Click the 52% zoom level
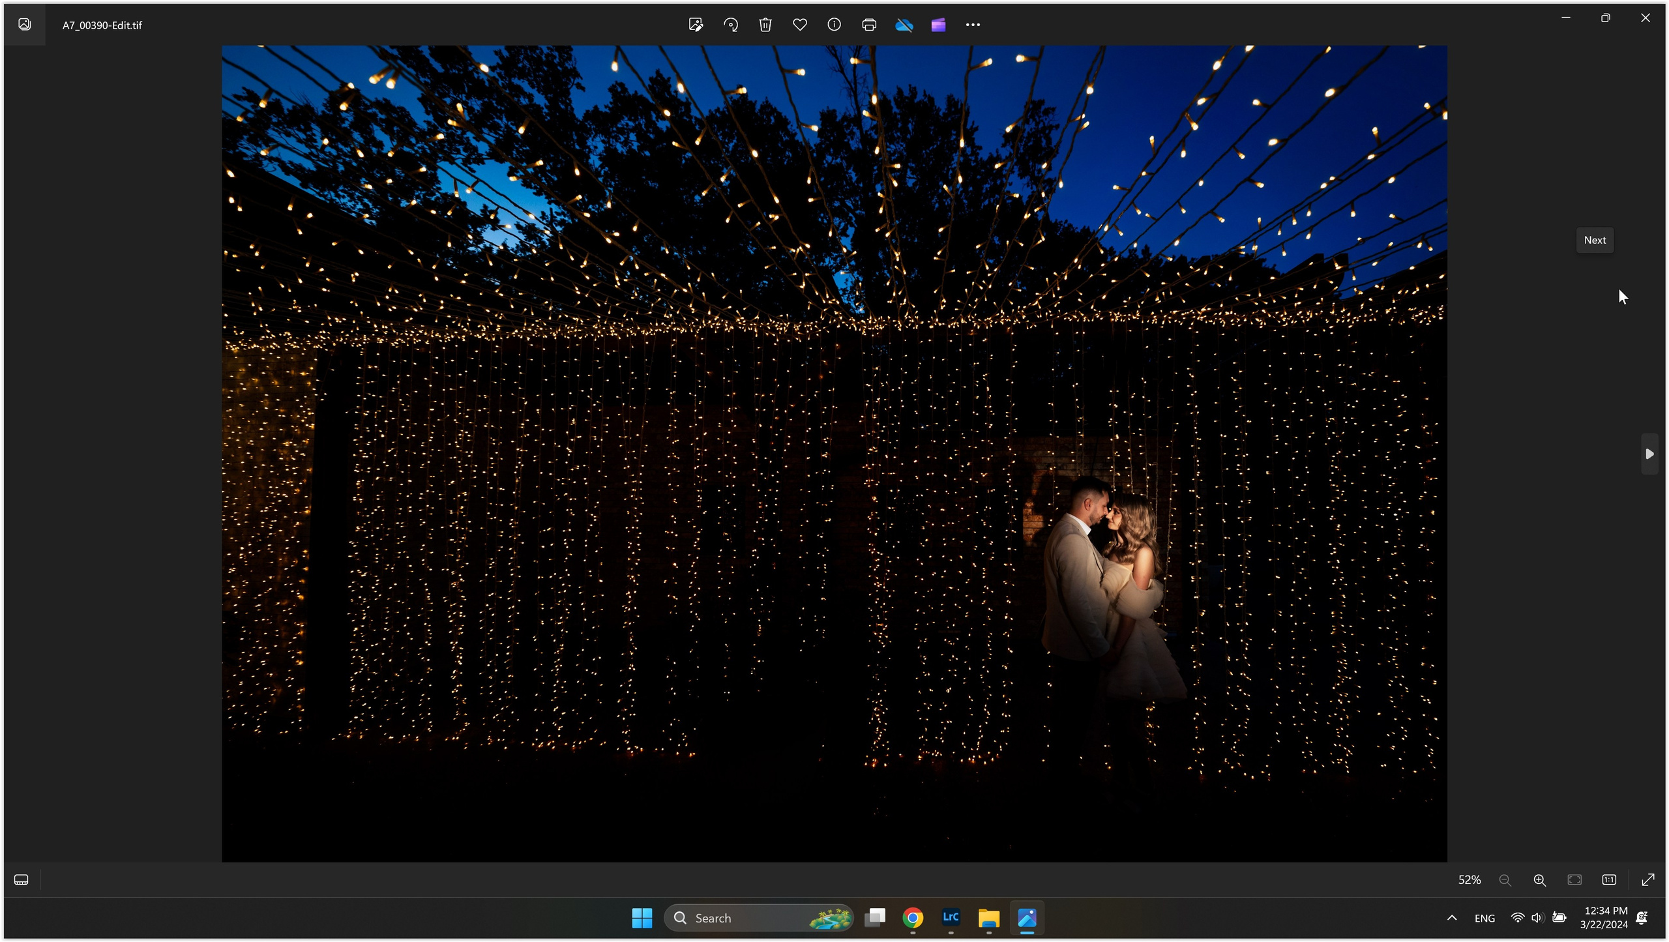The image size is (1669, 942). click(x=1470, y=880)
